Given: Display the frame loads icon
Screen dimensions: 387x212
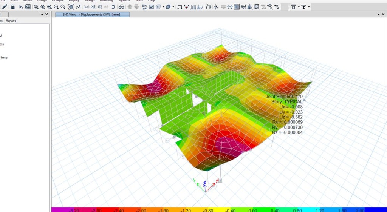Looking at the screenshot, I should point(193,7).
